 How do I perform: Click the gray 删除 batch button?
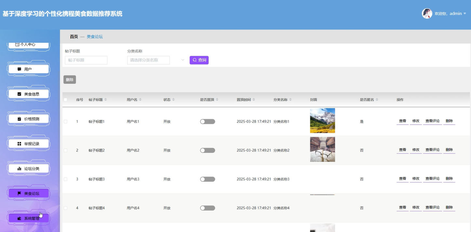(x=70, y=80)
